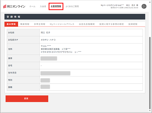This screenshot has height=113, width=152.
Task: Click the 住所 row label
Action: (10, 49)
